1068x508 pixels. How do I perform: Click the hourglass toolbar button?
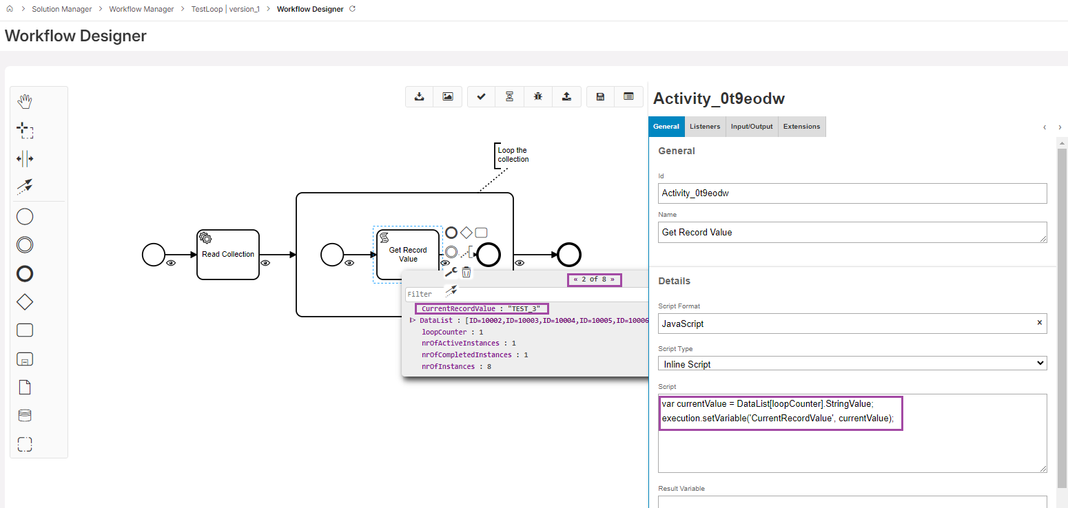pos(510,96)
